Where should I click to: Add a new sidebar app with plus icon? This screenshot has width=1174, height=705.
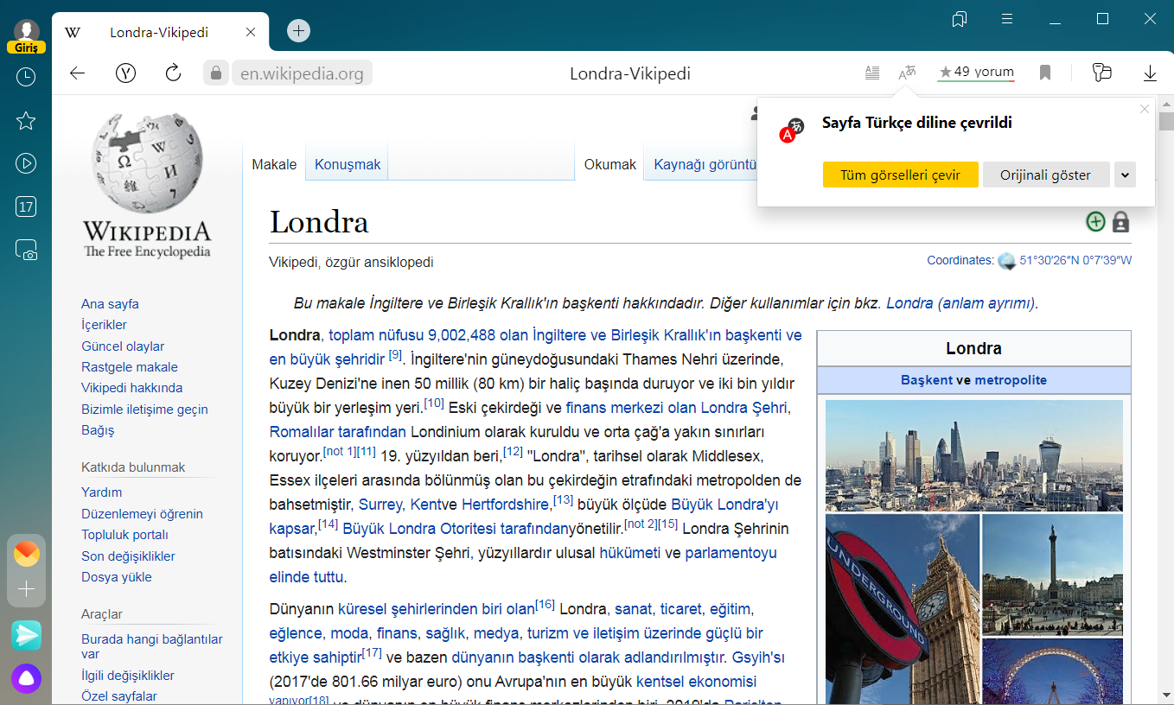(26, 589)
